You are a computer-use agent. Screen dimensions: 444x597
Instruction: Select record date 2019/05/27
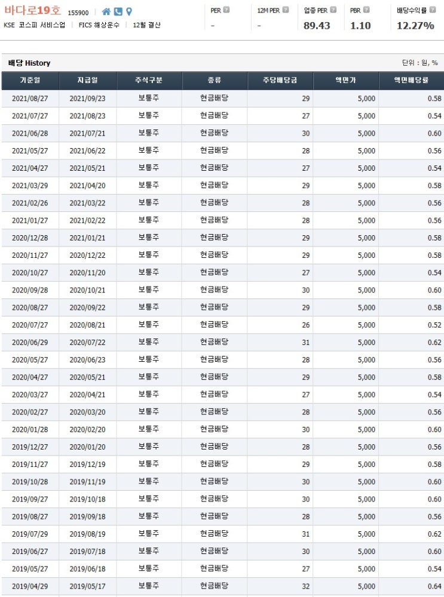click(30, 569)
